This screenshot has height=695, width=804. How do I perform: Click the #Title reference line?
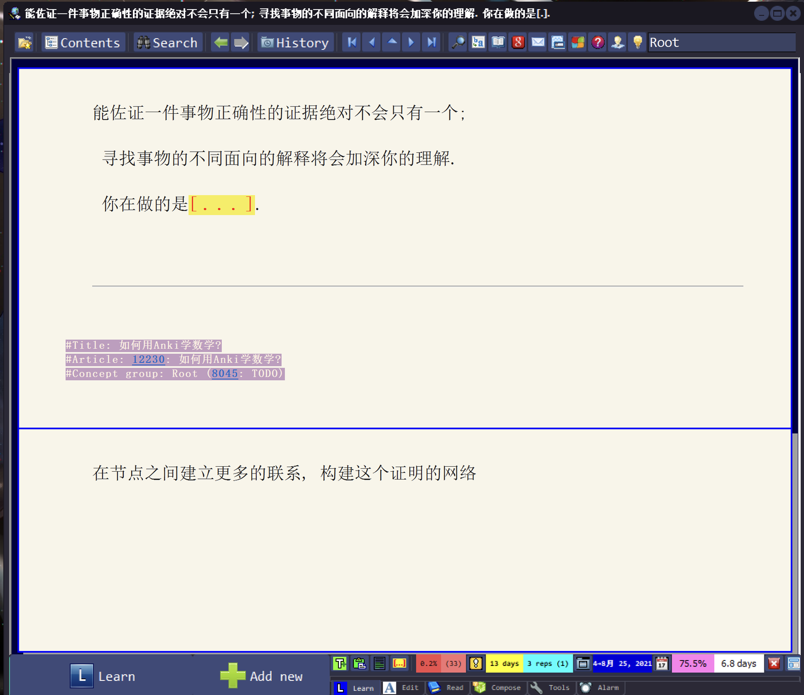(143, 346)
